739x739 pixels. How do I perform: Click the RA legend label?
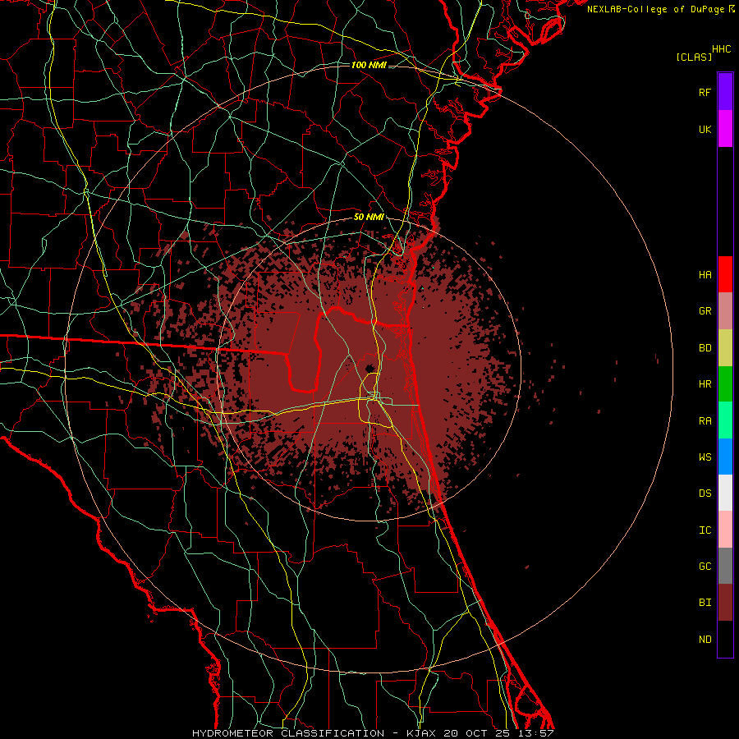point(705,421)
